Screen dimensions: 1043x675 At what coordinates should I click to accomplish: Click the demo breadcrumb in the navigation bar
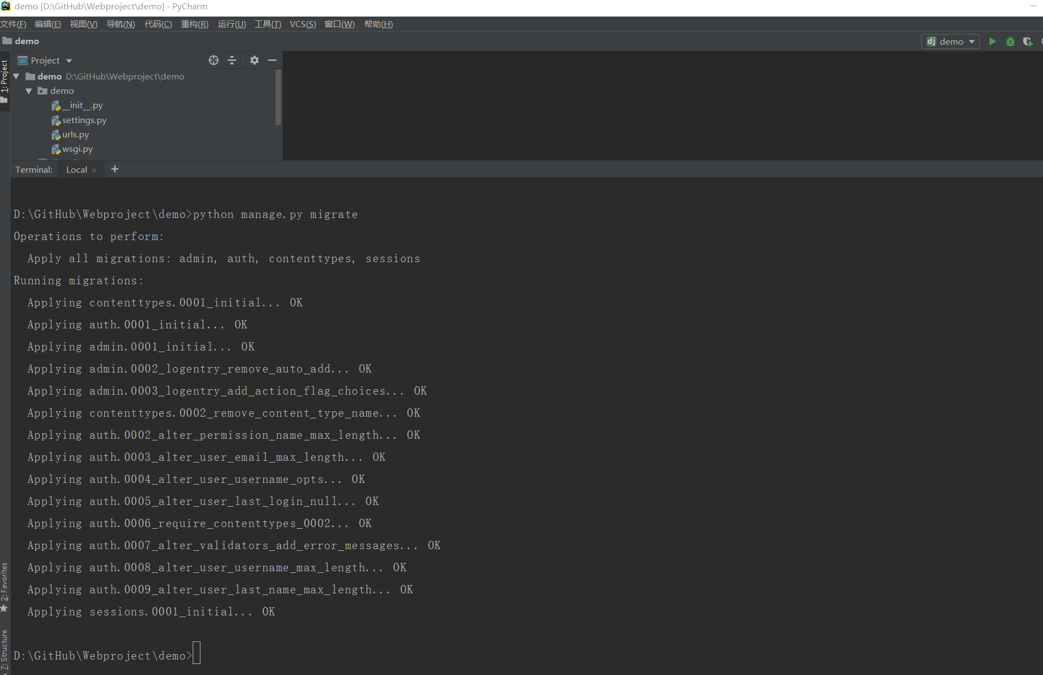[27, 41]
